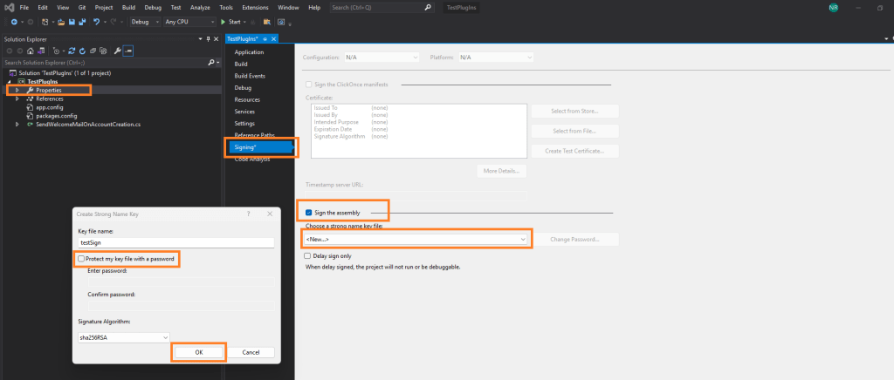The width and height of the screenshot is (894, 380).
Task: Enable Protect my key file with a password
Action: click(81, 259)
